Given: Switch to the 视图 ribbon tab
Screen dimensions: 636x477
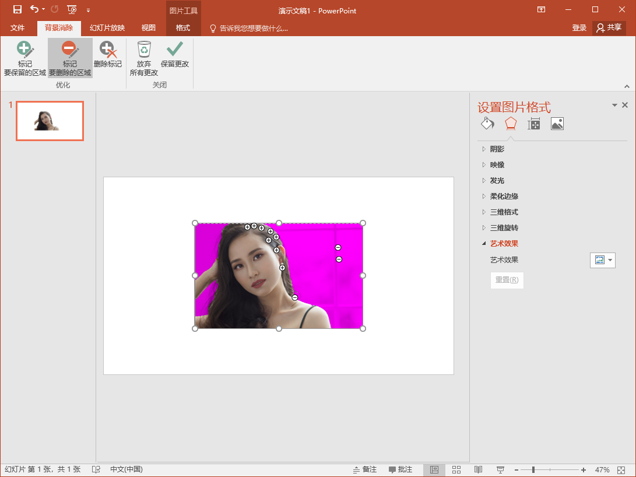Looking at the screenshot, I should tap(149, 28).
